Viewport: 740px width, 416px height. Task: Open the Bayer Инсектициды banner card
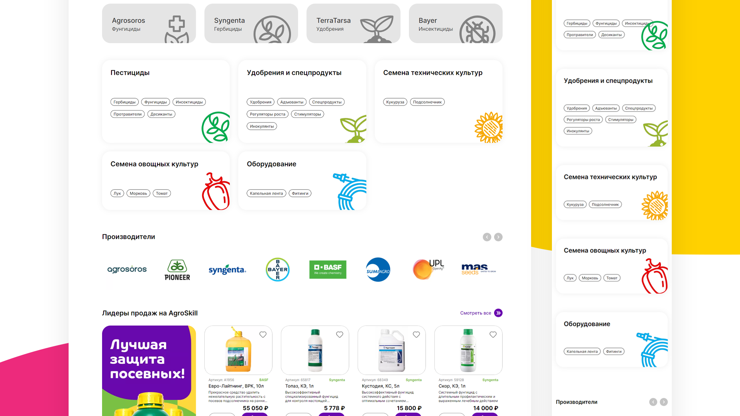point(456,23)
